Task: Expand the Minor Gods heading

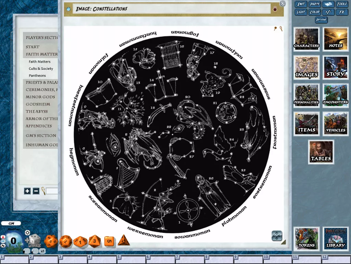Action: 40,97
